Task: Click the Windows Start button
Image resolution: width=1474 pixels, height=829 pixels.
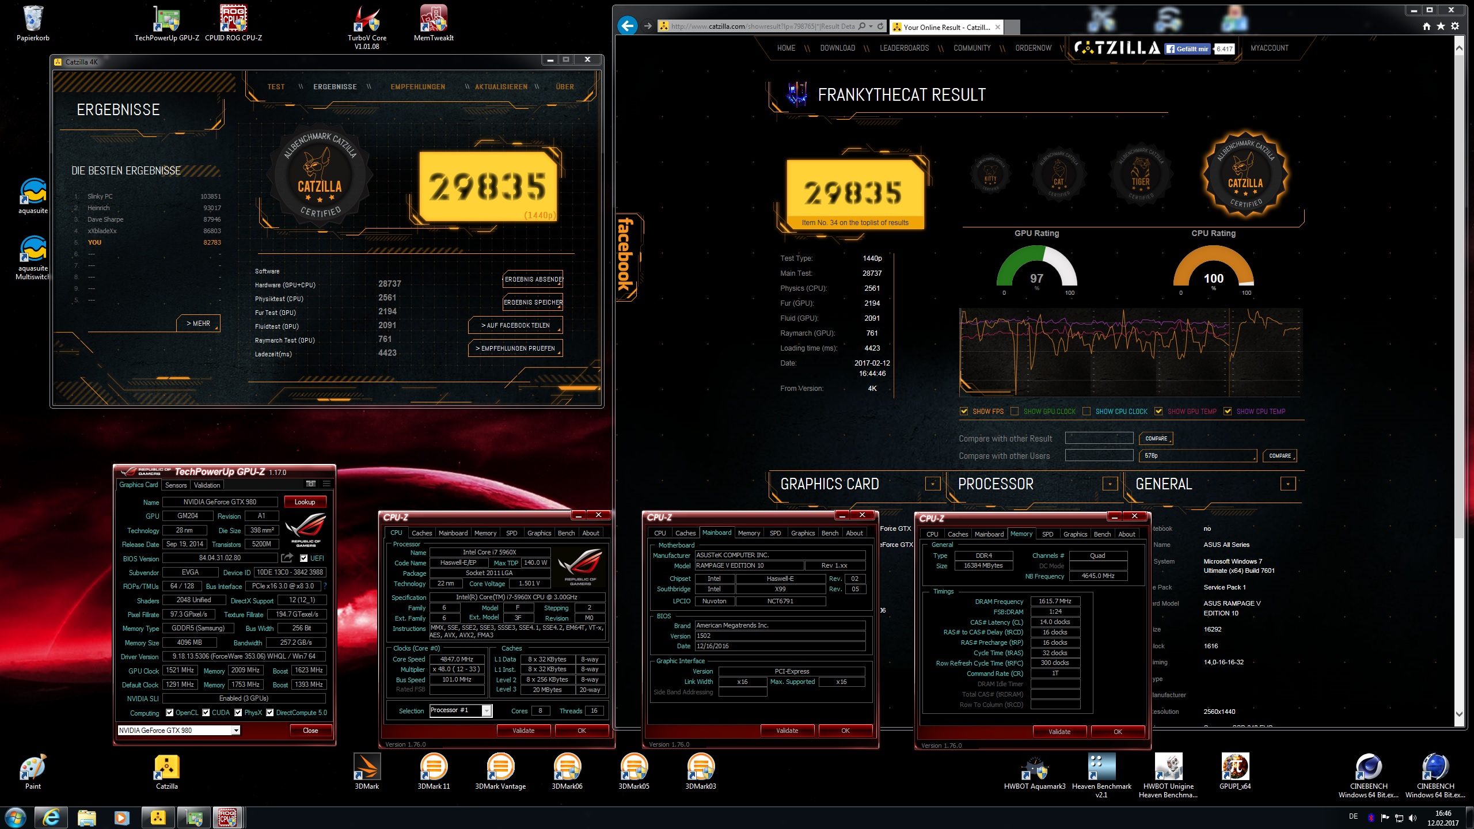Action: (15, 817)
